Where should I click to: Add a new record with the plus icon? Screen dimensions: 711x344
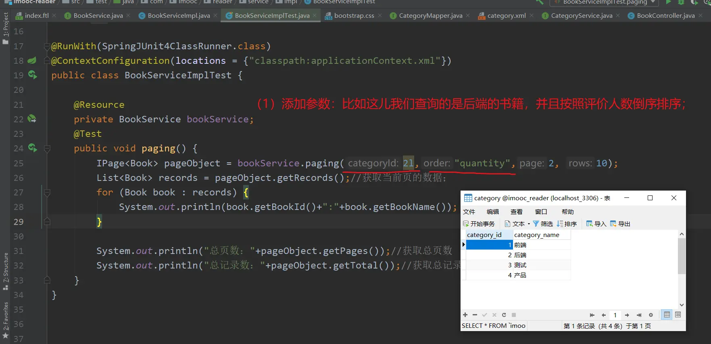pyautogui.click(x=465, y=315)
